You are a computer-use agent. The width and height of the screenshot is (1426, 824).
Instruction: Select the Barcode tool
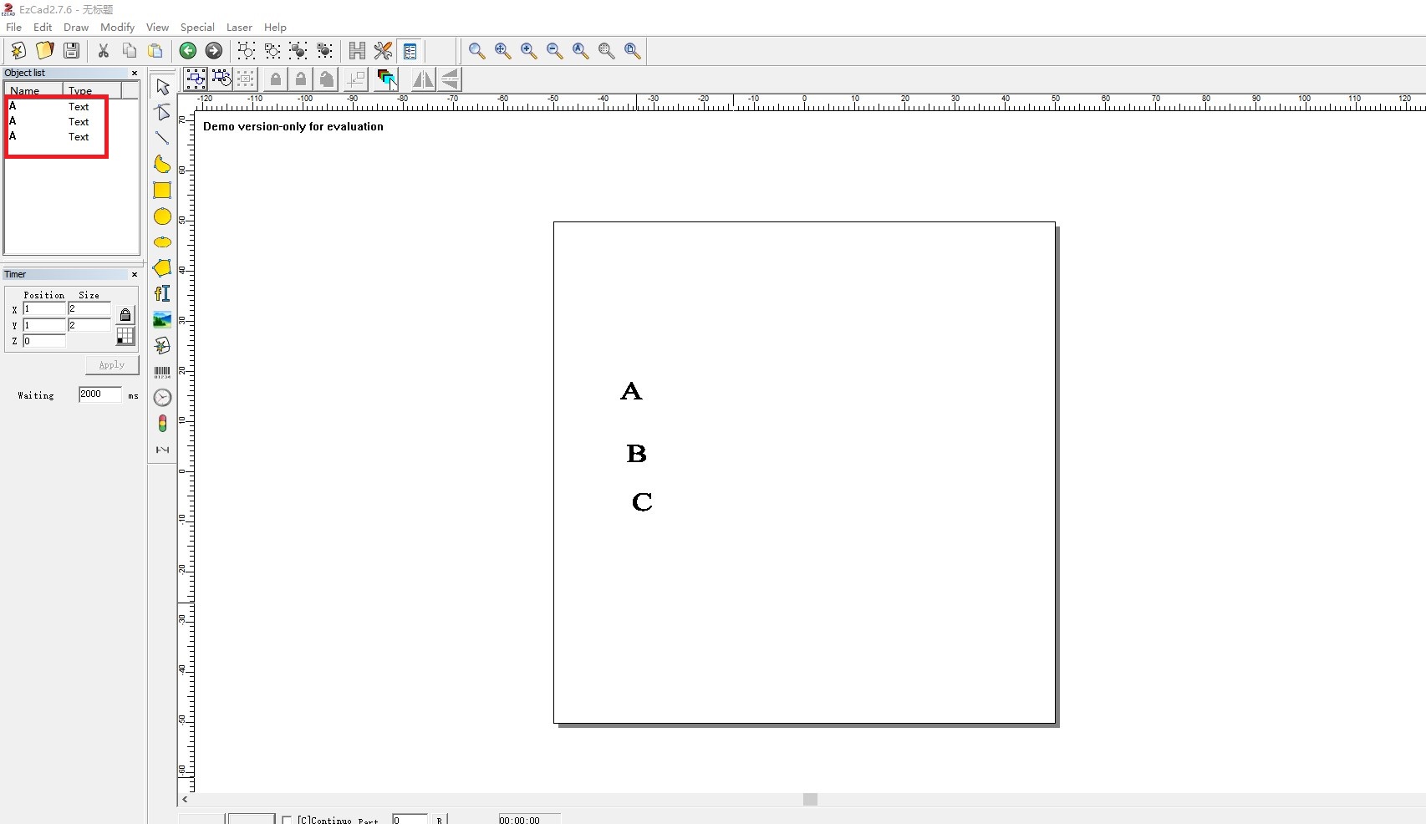point(162,372)
